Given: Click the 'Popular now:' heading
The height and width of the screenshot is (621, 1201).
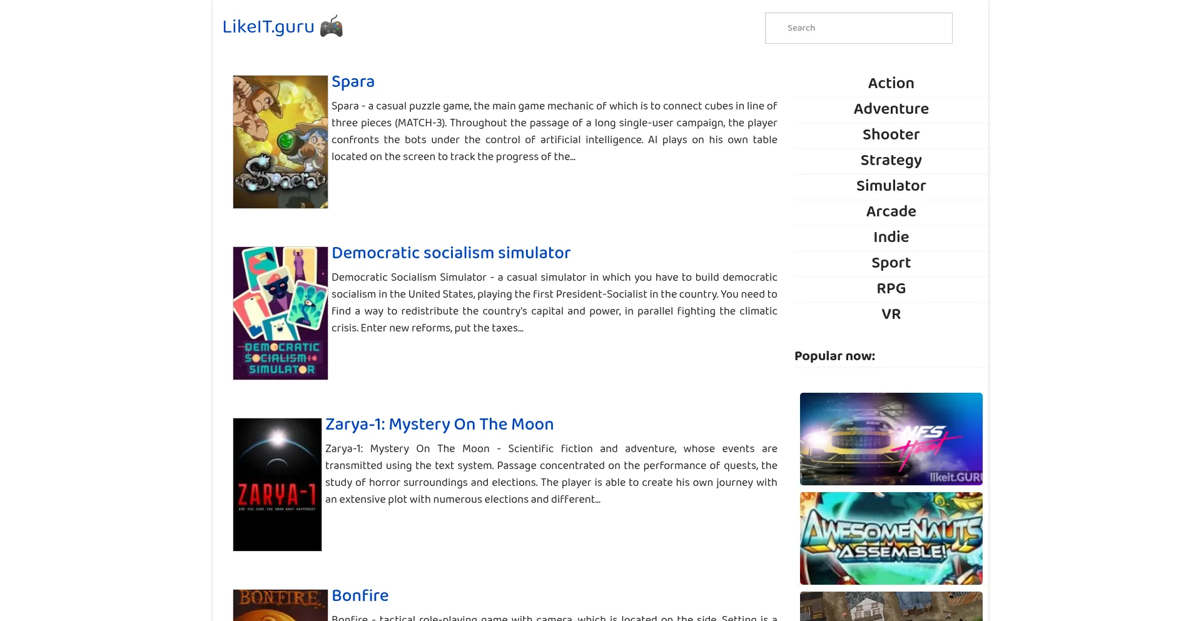Looking at the screenshot, I should [834, 356].
